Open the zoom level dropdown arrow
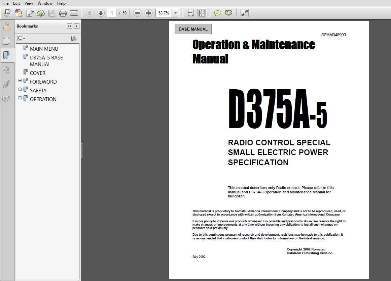 point(176,13)
